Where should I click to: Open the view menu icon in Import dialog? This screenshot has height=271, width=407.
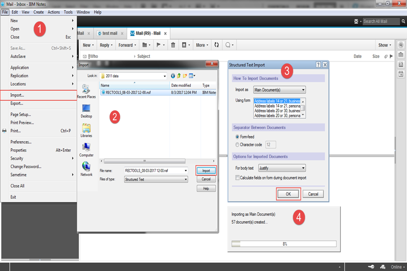[192, 76]
